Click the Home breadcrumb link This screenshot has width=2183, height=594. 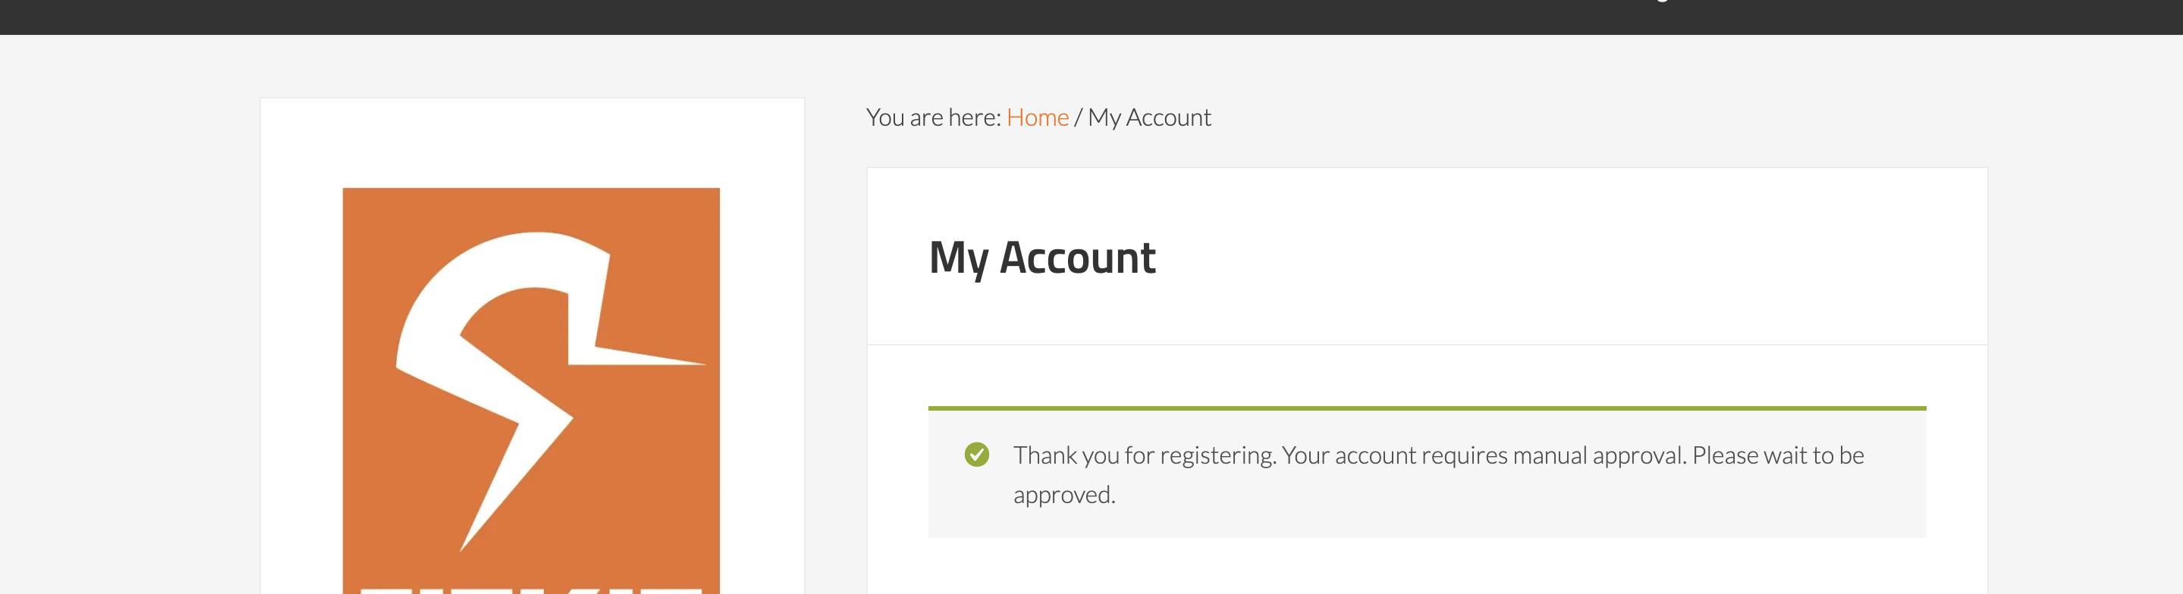(1037, 117)
